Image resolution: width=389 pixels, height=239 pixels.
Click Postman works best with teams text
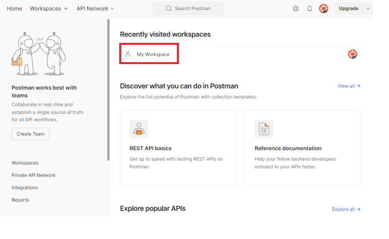(x=44, y=91)
